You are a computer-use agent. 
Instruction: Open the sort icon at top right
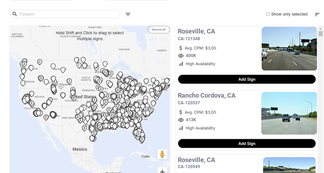(x=317, y=14)
